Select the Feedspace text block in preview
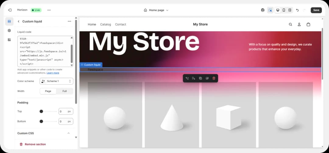The height and width of the screenshot is (153, 329). click(95, 70)
